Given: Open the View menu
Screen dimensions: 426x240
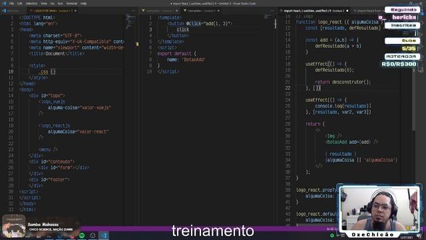Looking at the screenshot, I should click(44, 3).
